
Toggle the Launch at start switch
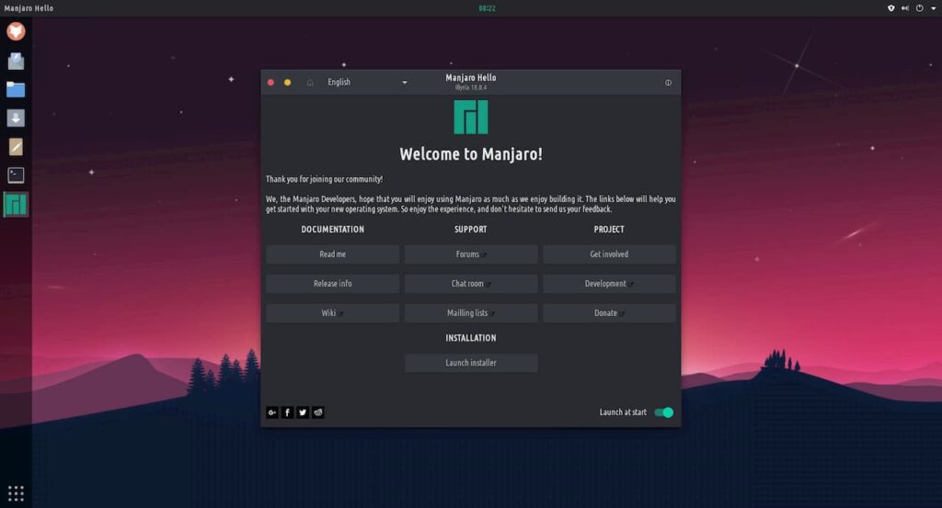pyautogui.click(x=664, y=412)
